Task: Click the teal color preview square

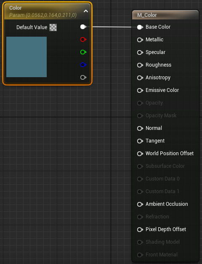Action: pos(27,57)
